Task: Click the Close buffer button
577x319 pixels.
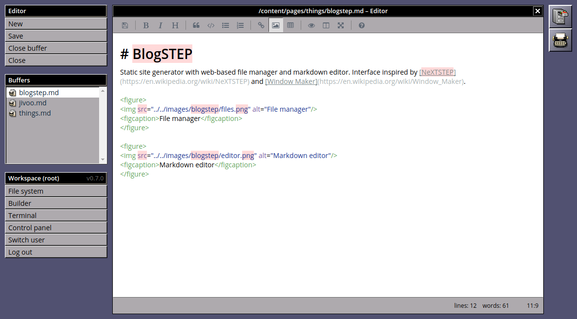Action: pos(56,48)
